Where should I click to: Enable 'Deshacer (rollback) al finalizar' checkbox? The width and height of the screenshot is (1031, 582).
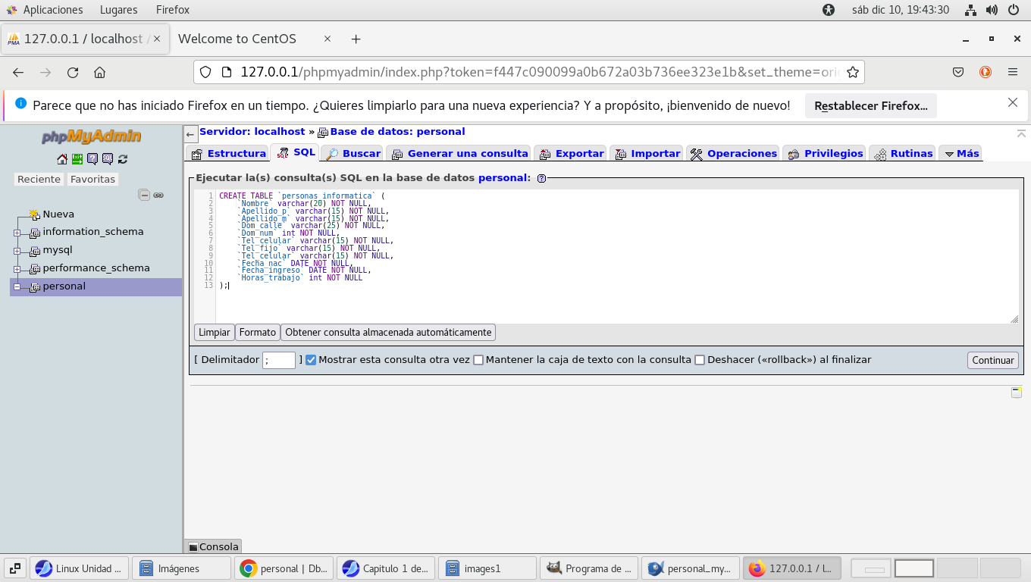700,360
